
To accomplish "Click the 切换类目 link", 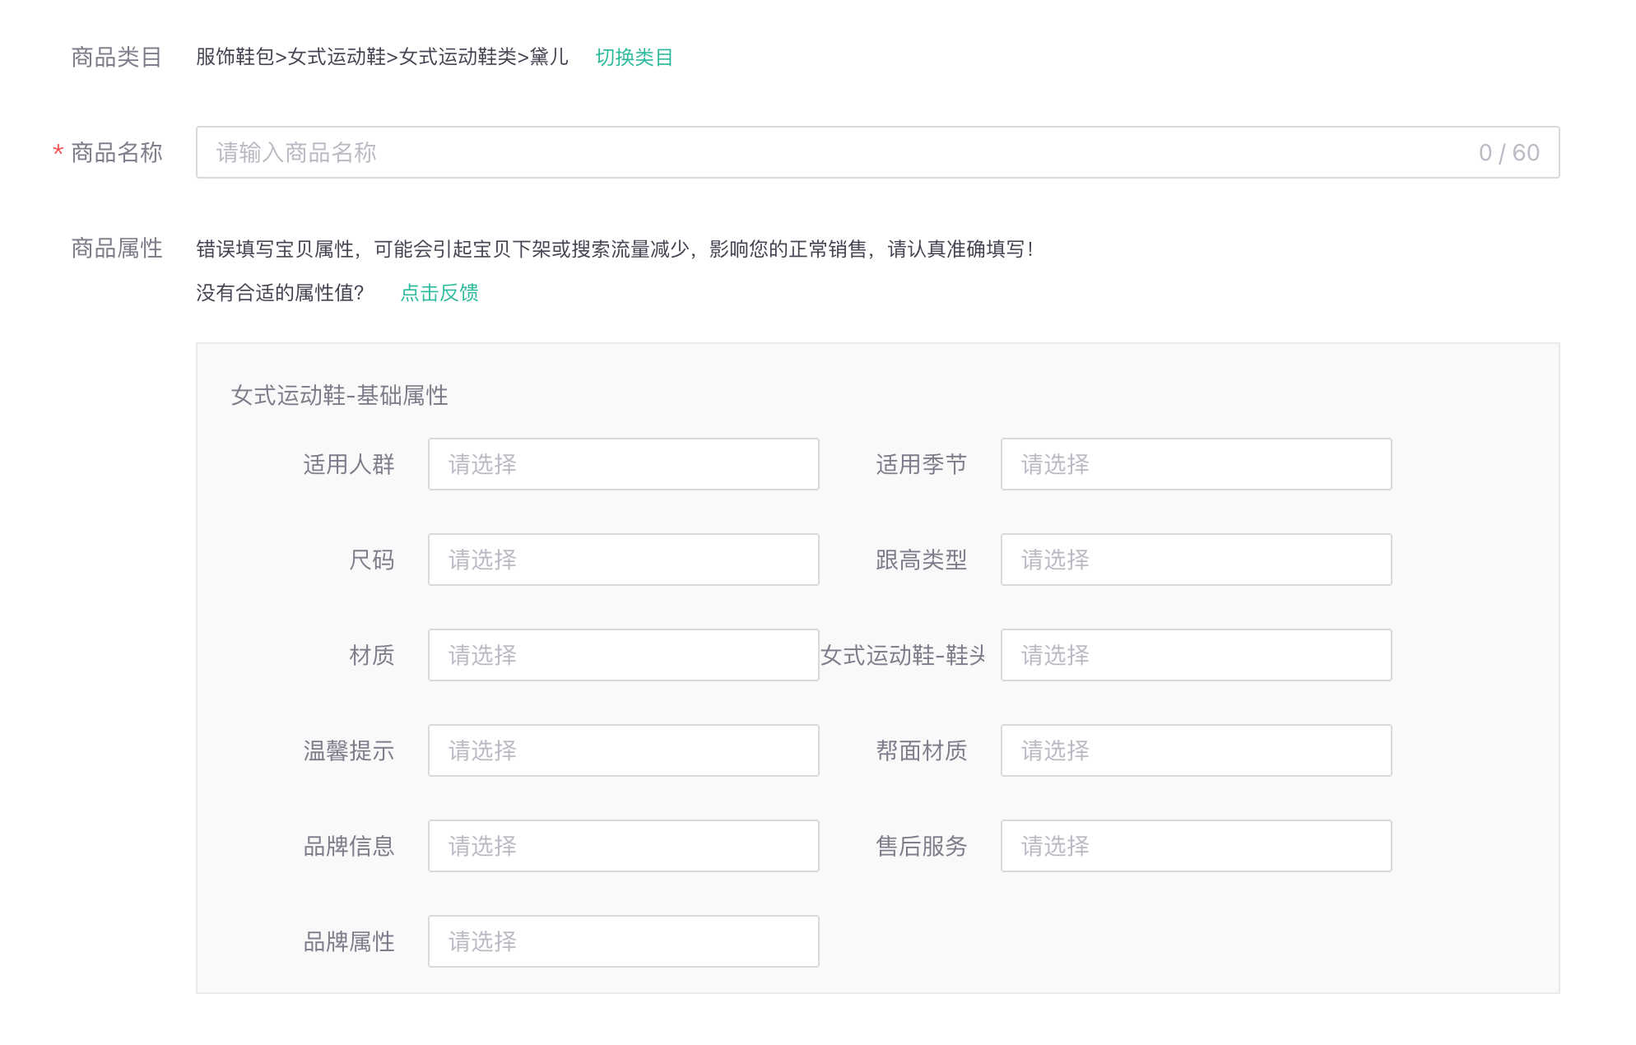I will click(x=634, y=57).
